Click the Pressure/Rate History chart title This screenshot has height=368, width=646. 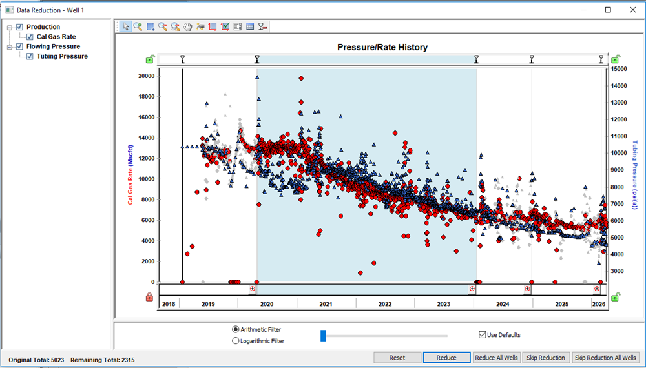[382, 47]
